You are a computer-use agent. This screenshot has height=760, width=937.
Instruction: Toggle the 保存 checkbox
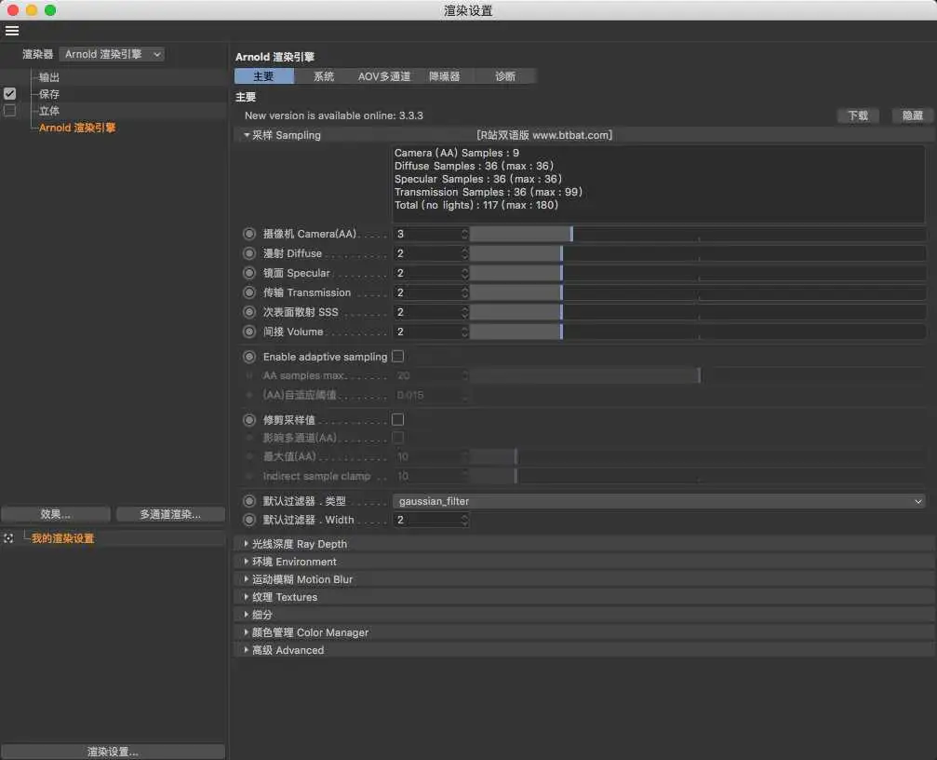[x=9, y=94]
